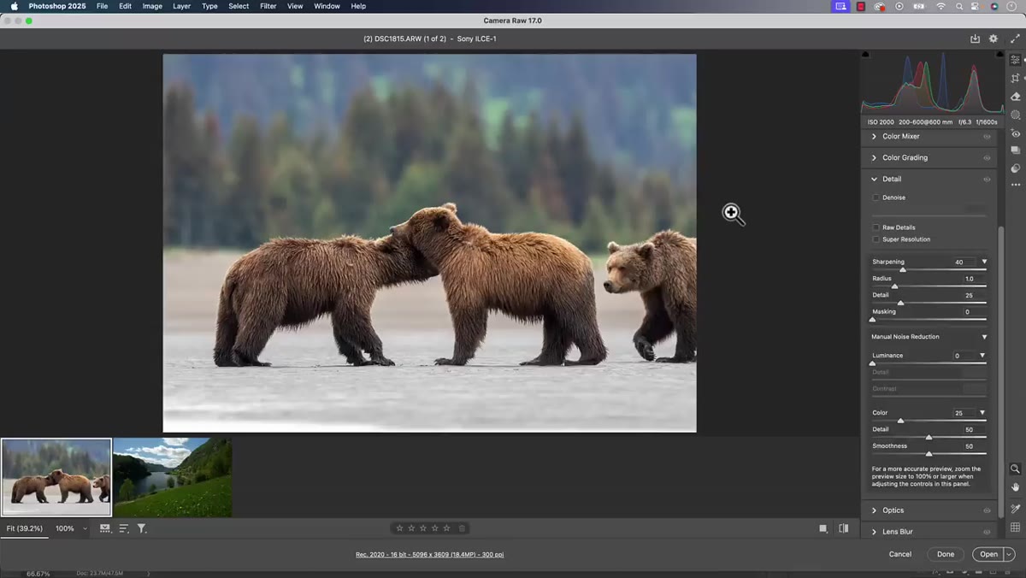1026x578 pixels.
Task: Toggle visibility eye for Color Mixer
Action: (987, 137)
